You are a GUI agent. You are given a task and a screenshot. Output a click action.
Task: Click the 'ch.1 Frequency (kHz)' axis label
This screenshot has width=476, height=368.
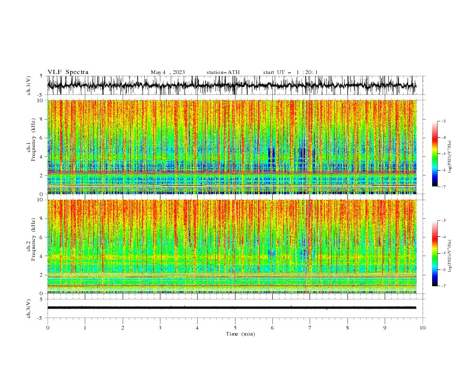point(31,140)
